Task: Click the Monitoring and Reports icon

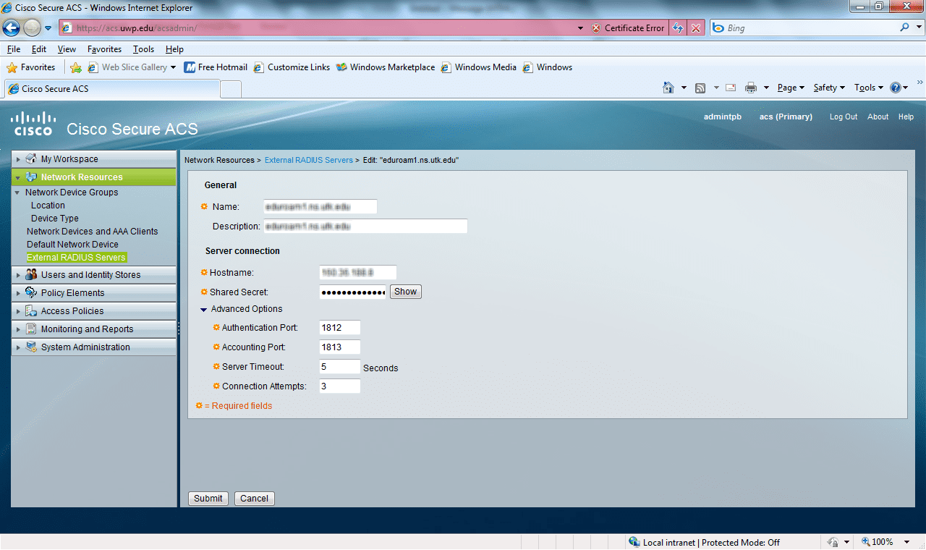Action: pyautogui.click(x=31, y=329)
